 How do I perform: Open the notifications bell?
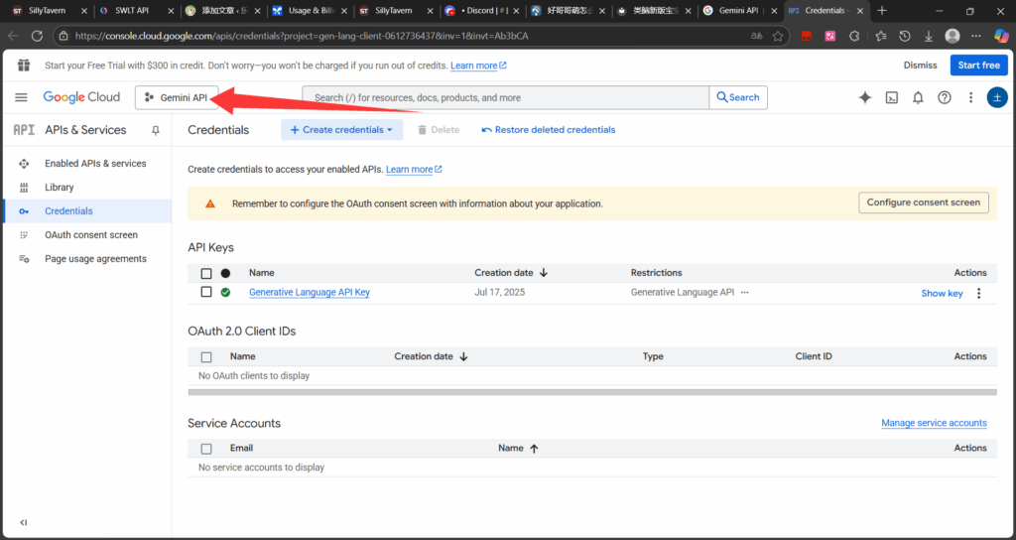pos(918,97)
